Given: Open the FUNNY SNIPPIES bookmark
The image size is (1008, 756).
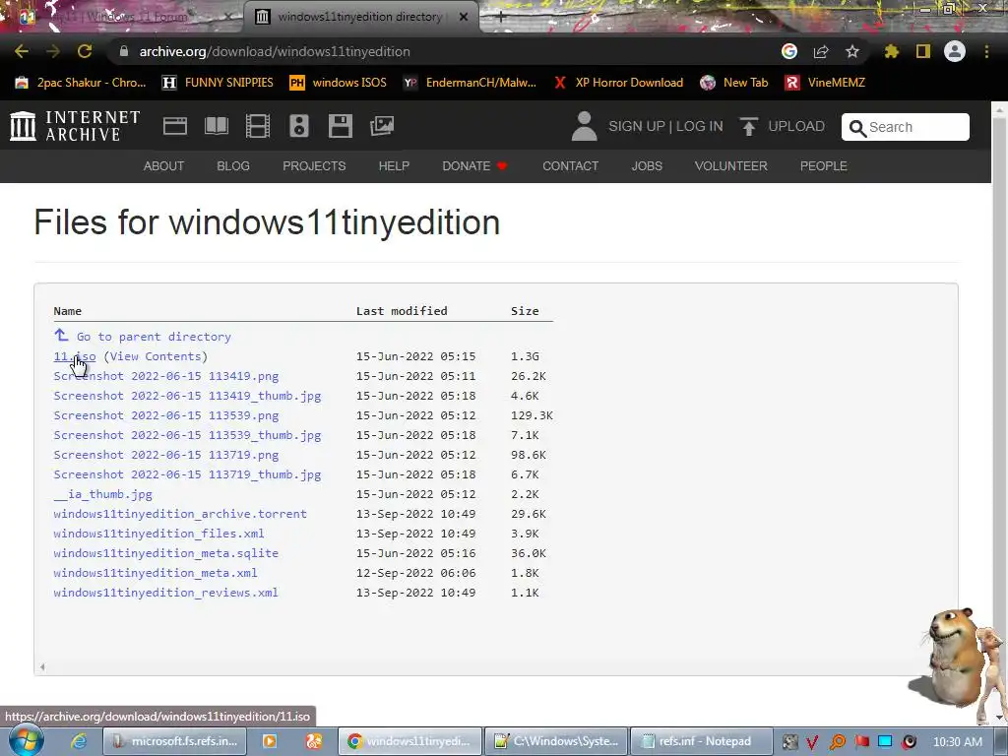Looking at the screenshot, I should pos(218,83).
